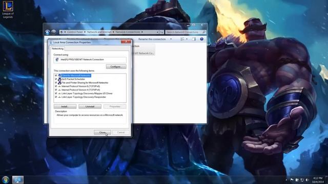Click the change view icon
This screenshot has width=328, height=184.
[182, 39]
